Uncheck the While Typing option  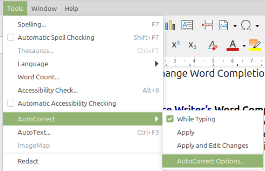pyautogui.click(x=170, y=119)
